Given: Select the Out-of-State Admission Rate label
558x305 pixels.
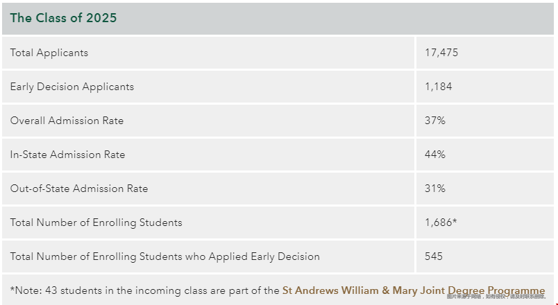Looking at the screenshot, I should pos(79,189).
